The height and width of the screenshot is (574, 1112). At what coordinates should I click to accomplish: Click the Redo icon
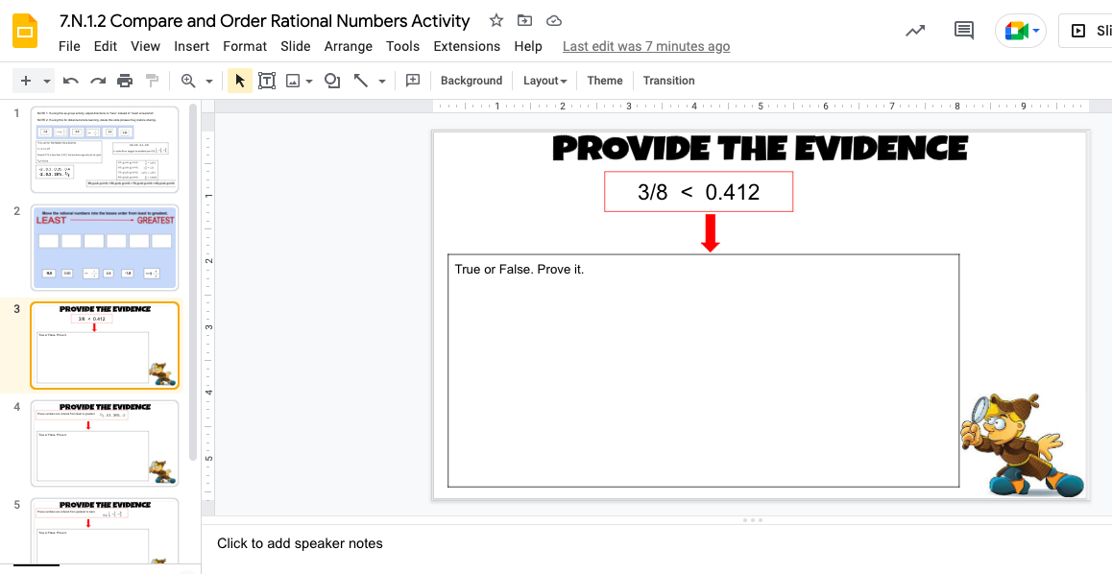tap(97, 81)
